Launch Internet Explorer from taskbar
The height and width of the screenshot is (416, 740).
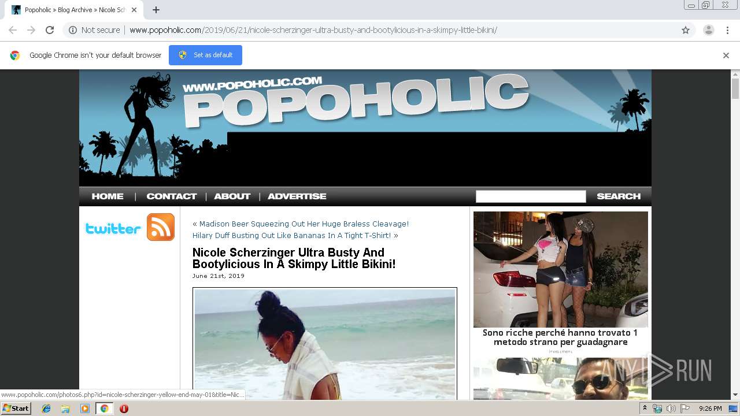(46, 408)
